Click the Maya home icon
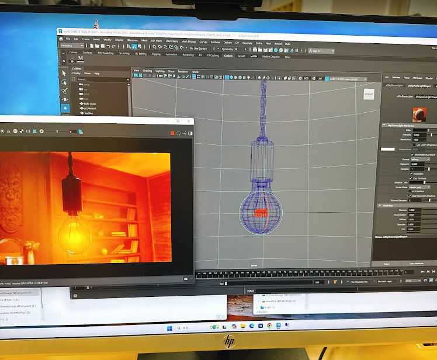437x360 pixels. (61, 39)
